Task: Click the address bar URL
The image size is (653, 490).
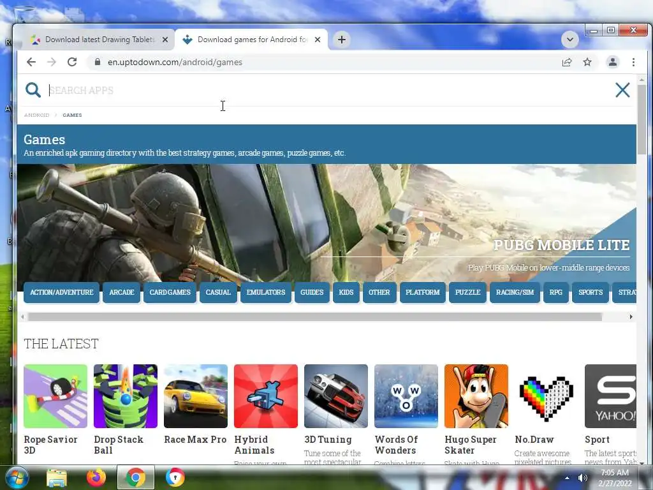Action: [x=175, y=62]
